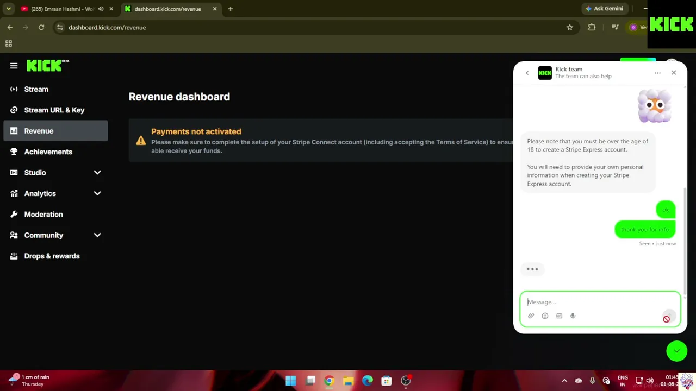Attach a file with the paperclip icon
This screenshot has width=696, height=391.
[x=531, y=316]
